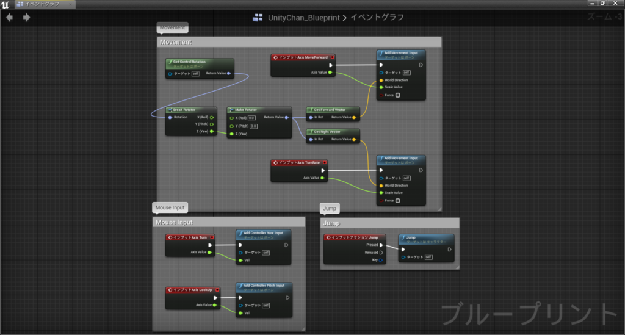
Task: Select the Add Controller Yaw Input node title
Action: [264, 234]
